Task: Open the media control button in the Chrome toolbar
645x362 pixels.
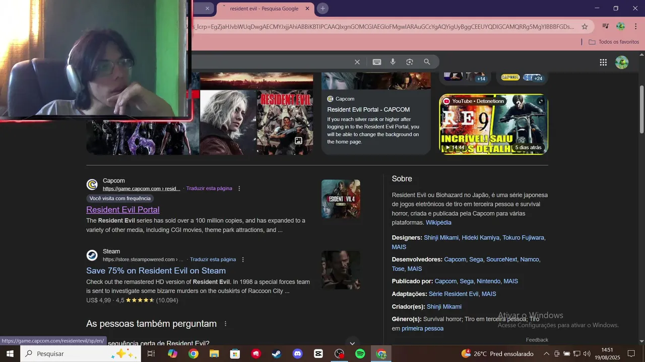Action: pyautogui.click(x=606, y=27)
